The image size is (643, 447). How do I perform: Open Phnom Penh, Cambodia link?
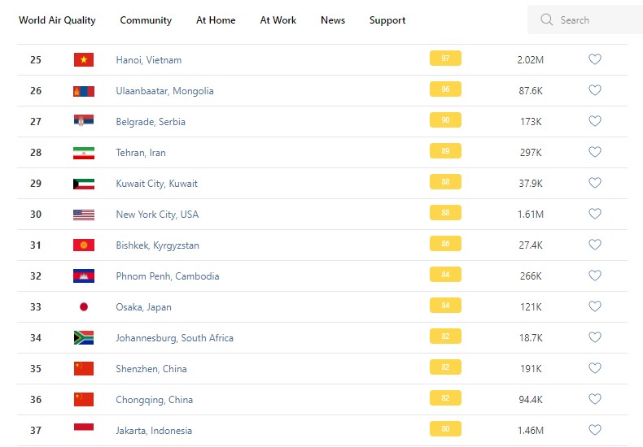click(x=168, y=276)
